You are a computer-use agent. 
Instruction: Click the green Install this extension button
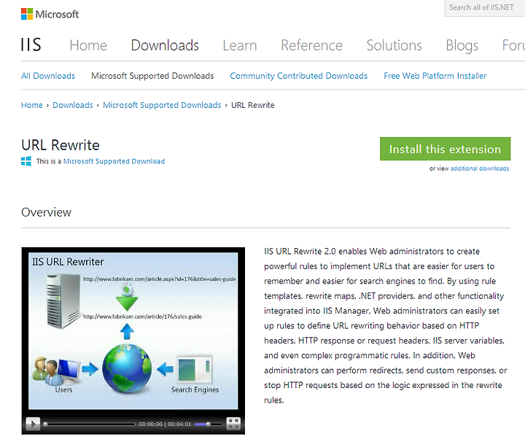(445, 149)
